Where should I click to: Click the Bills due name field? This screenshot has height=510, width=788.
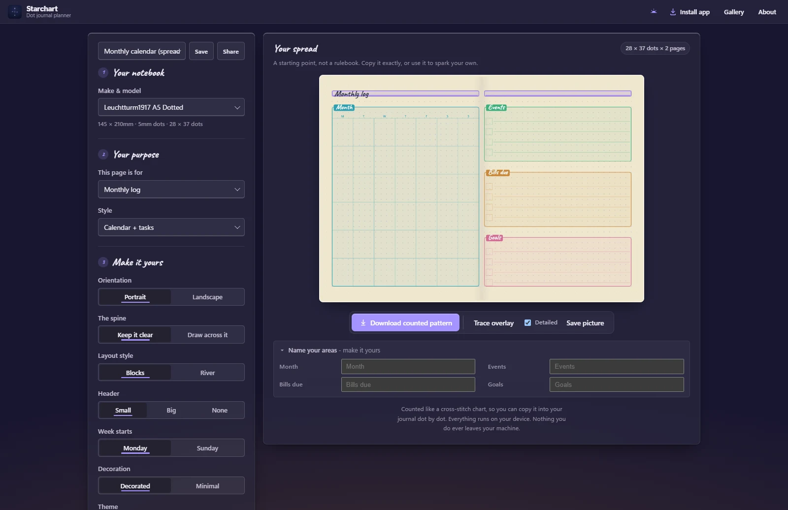click(x=408, y=384)
